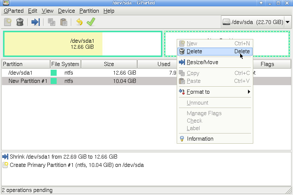Click the File System column header
Viewport: 293px width, 195px height.
65,64
